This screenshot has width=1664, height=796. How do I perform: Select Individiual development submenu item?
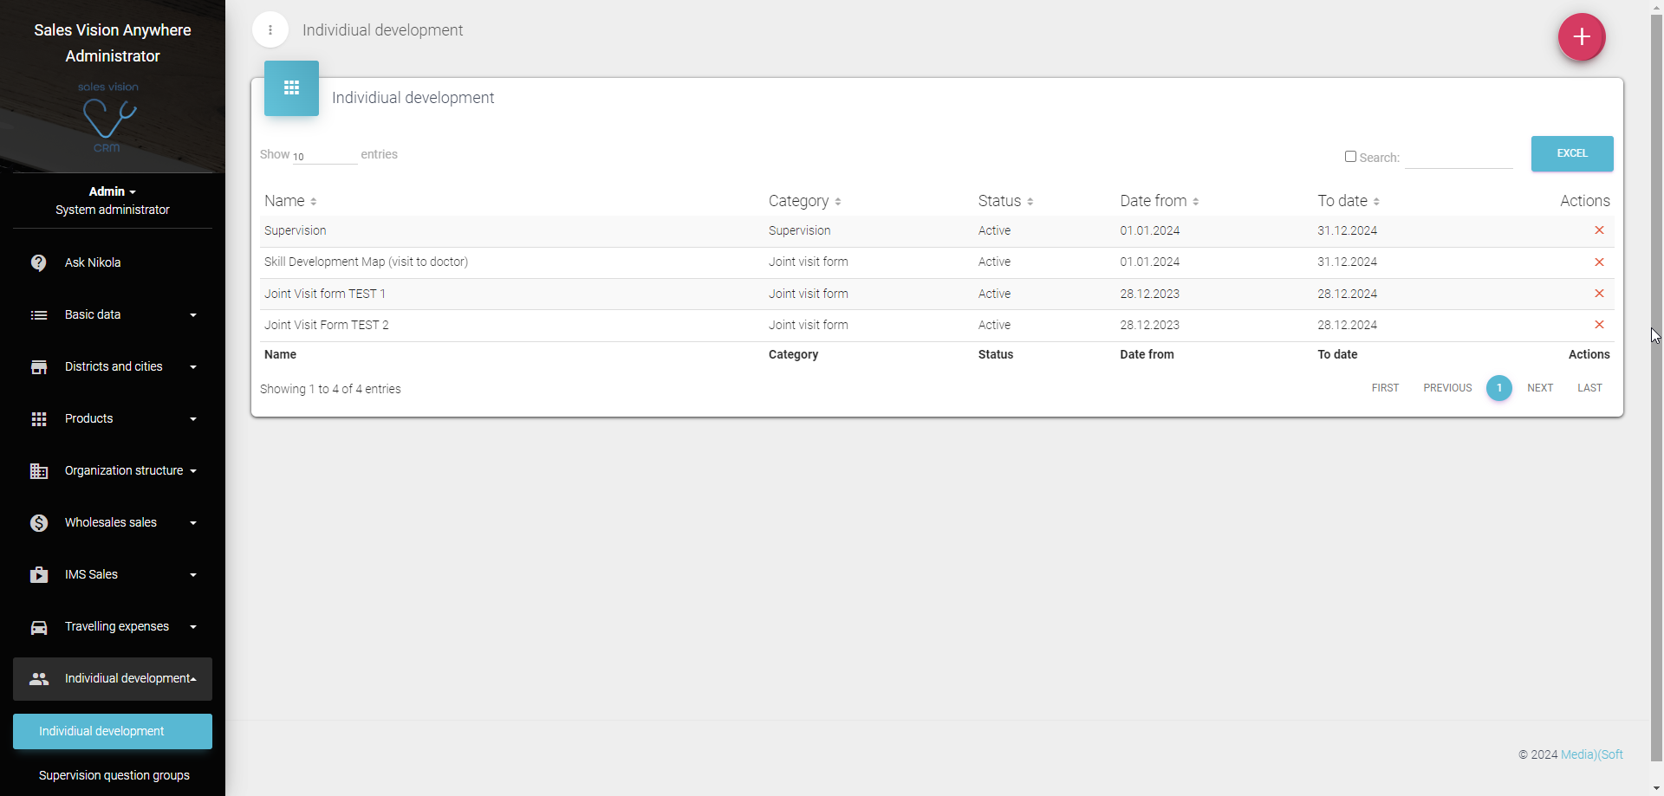pyautogui.click(x=113, y=731)
